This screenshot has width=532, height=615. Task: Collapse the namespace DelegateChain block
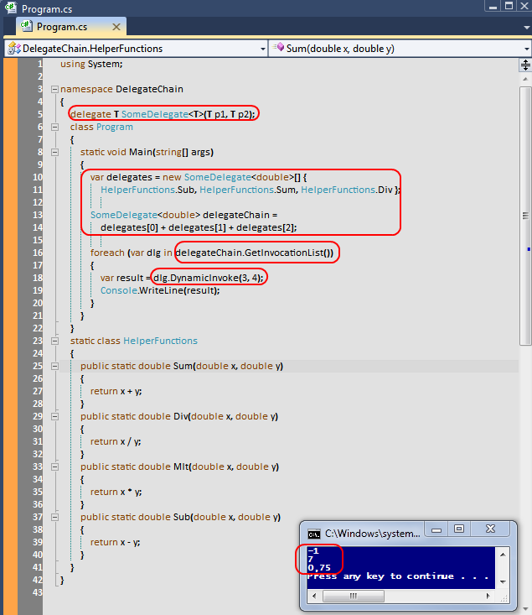click(x=54, y=89)
